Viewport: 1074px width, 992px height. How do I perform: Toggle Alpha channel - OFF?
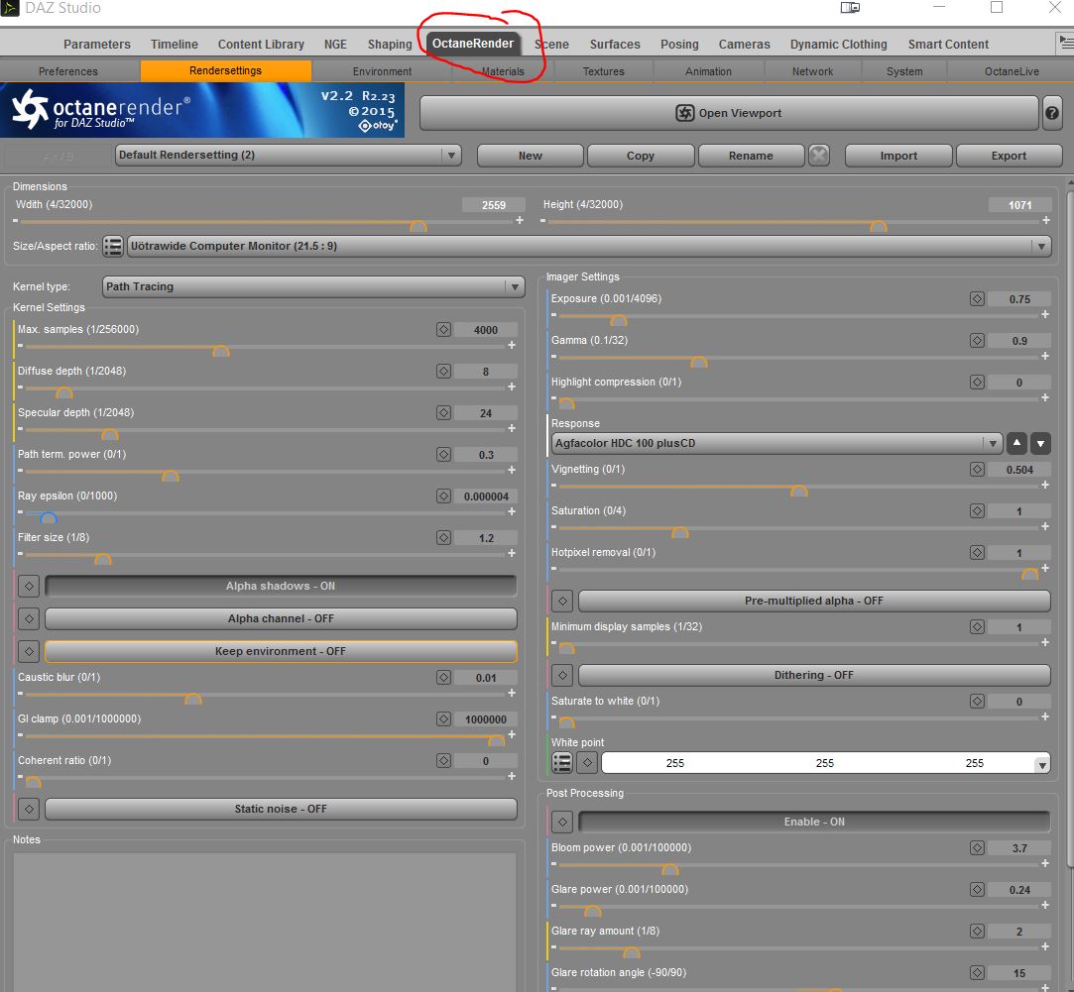(x=281, y=619)
